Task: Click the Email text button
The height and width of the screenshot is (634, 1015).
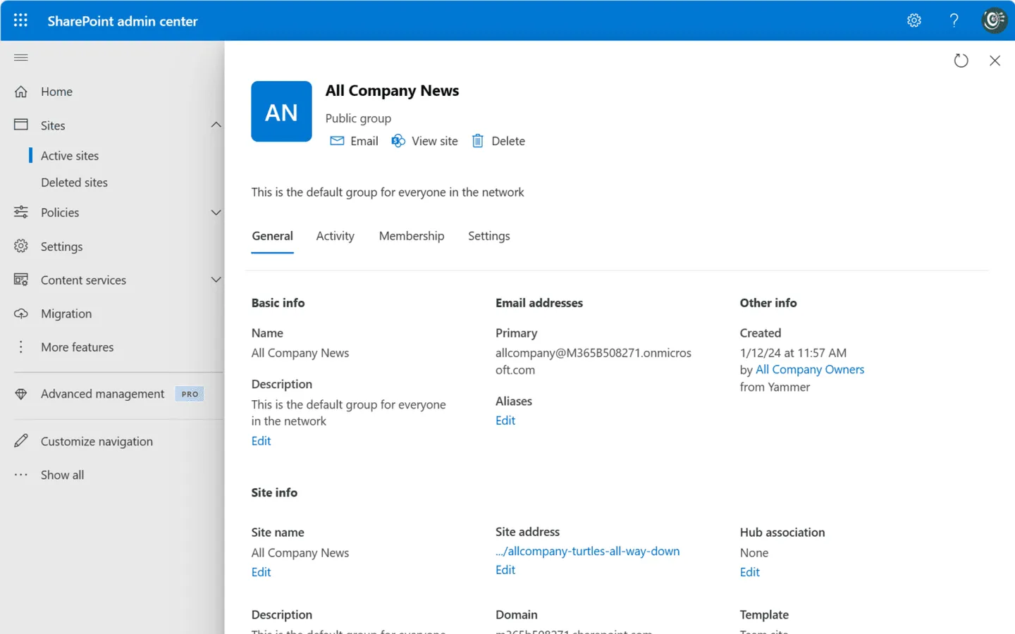Action: 364,141
